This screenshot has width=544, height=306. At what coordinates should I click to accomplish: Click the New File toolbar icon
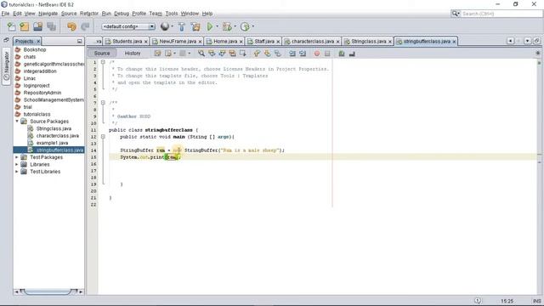pyautogui.click(x=11, y=26)
